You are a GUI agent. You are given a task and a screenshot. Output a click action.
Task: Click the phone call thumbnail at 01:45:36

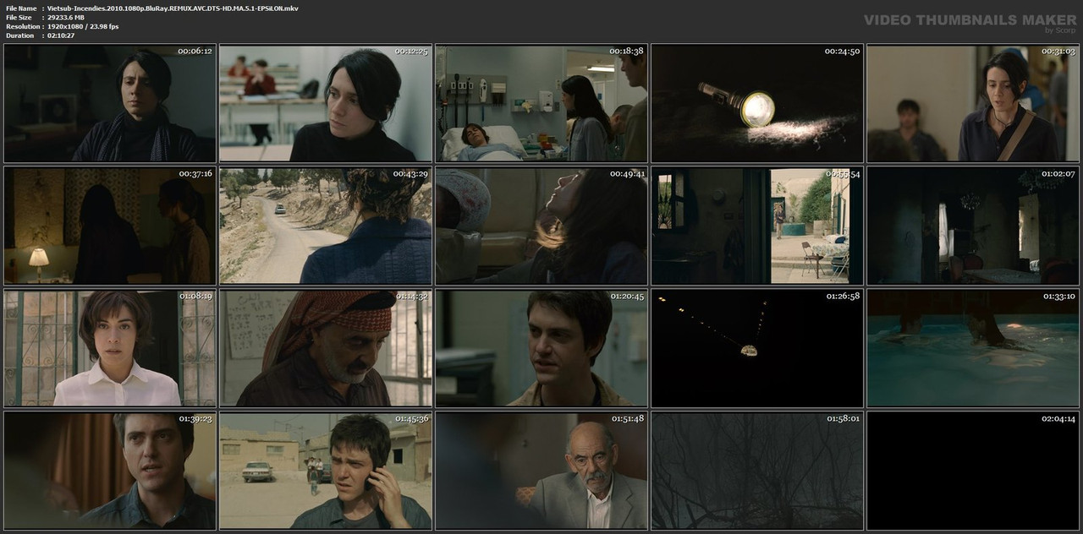coord(326,471)
